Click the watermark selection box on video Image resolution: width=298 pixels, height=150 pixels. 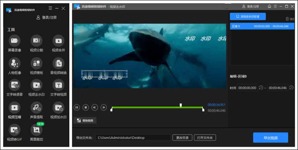tap(104, 74)
